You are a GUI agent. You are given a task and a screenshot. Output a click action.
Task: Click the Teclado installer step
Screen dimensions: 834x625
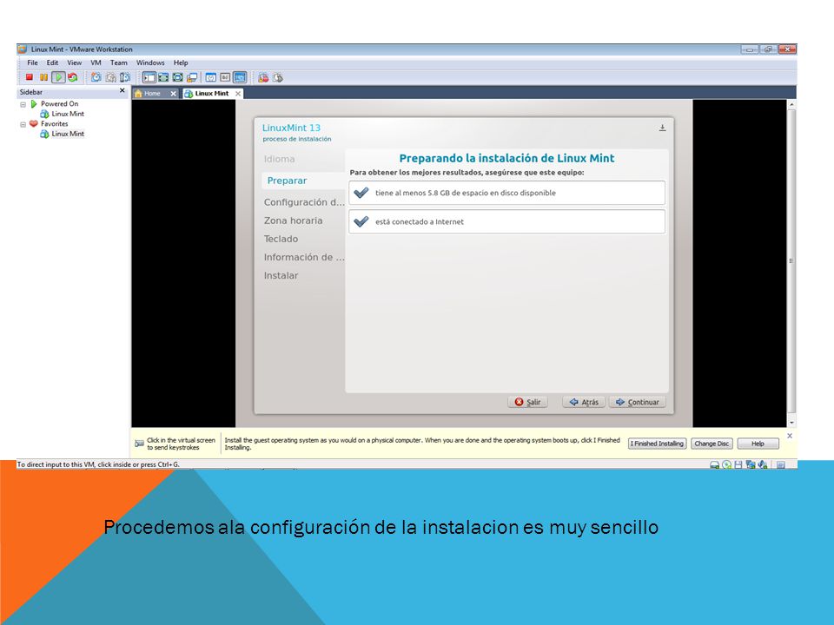pos(281,240)
